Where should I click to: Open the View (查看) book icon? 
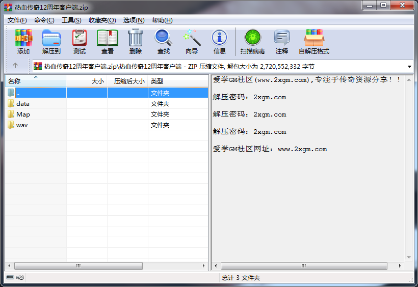click(x=108, y=42)
